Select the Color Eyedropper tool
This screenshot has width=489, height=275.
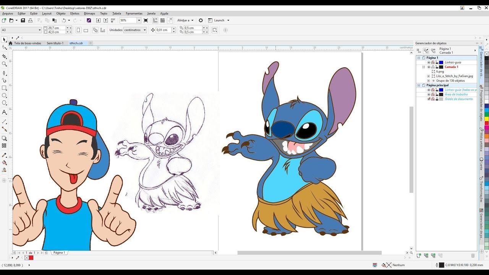pos(4,155)
